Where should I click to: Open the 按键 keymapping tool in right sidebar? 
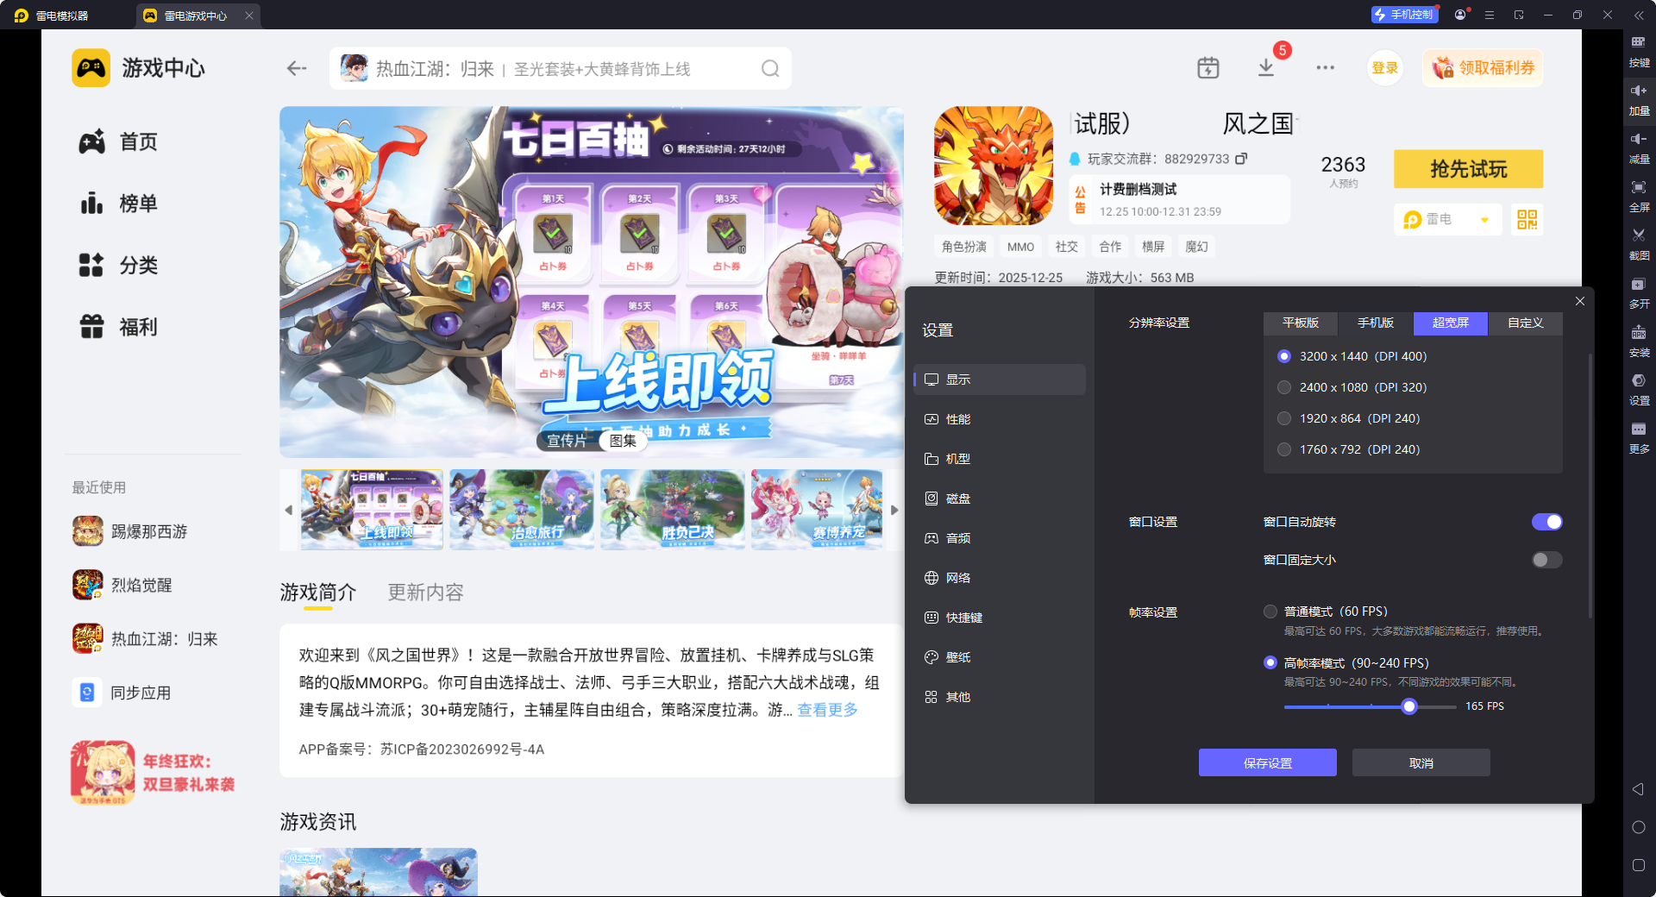[1639, 52]
